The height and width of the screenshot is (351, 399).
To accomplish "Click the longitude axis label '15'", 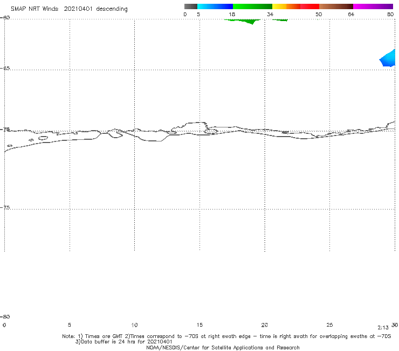I will click(x=200, y=325).
